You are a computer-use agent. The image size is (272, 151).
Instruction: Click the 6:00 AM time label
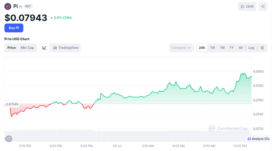click(x=178, y=146)
